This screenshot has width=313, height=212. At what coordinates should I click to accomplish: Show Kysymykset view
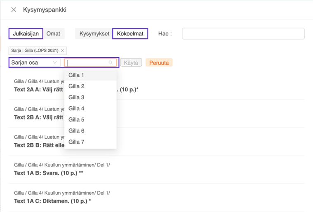[x=94, y=34]
